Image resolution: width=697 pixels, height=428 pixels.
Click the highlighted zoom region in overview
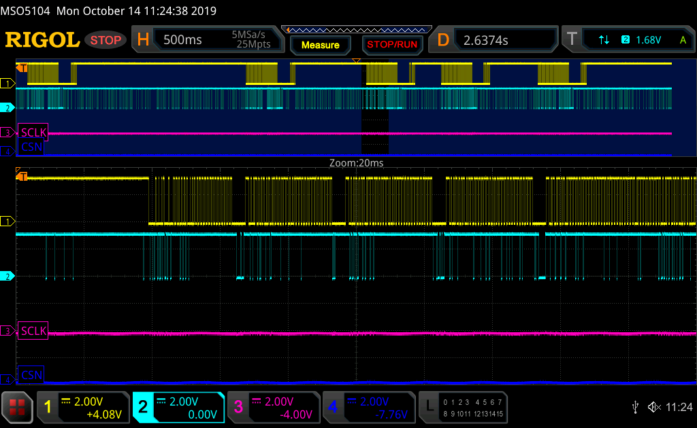pyautogui.click(x=375, y=108)
